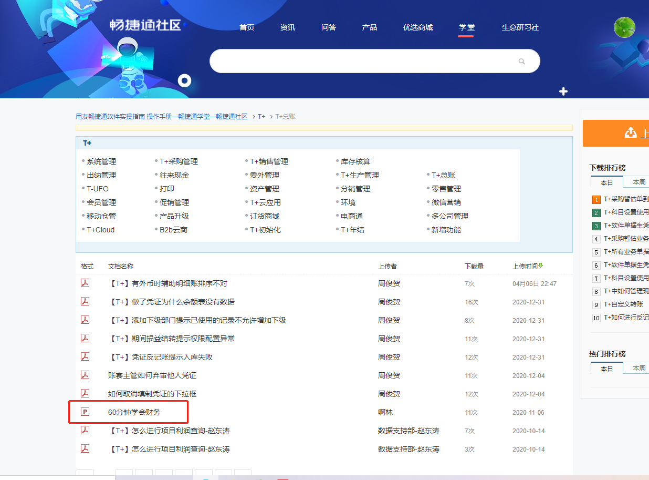Screen dimensions: 649x480
Task: Open 多公司管理 category
Action: tap(450, 216)
